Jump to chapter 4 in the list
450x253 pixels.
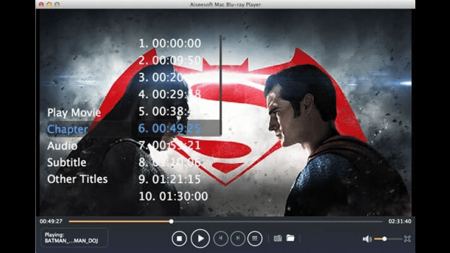click(x=170, y=94)
